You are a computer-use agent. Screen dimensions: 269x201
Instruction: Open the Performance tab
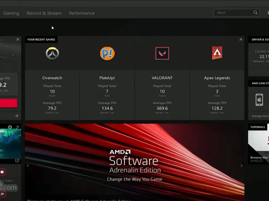82,13
